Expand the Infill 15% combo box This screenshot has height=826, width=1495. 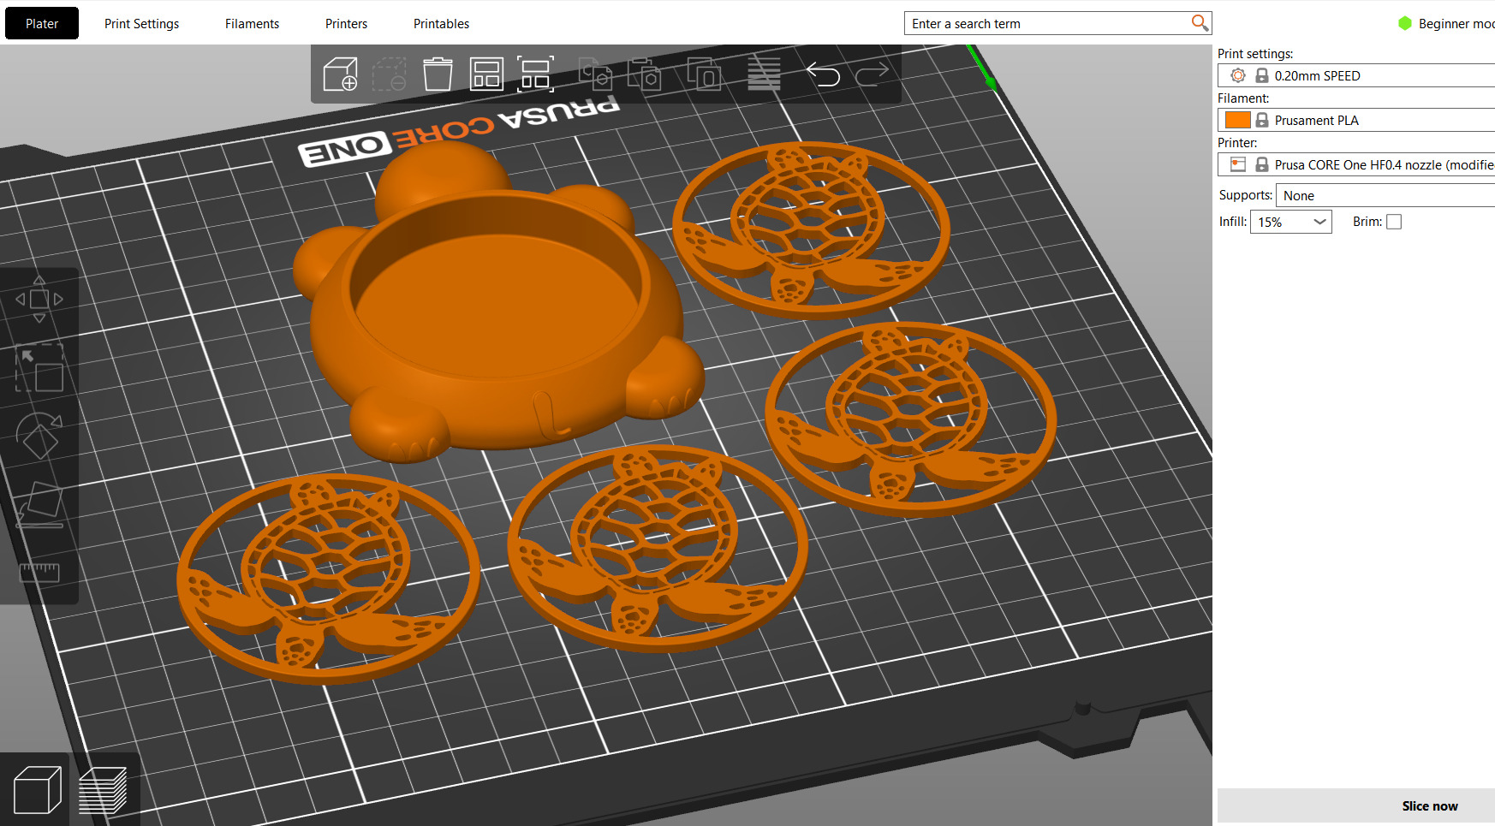[1290, 222]
